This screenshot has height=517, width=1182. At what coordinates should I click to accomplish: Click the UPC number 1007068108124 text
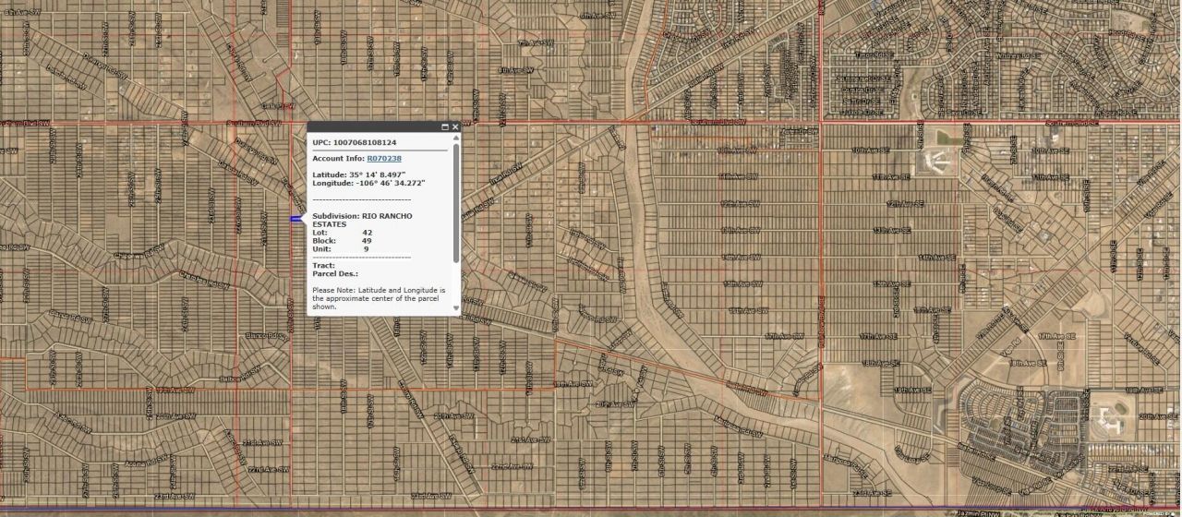(364, 143)
